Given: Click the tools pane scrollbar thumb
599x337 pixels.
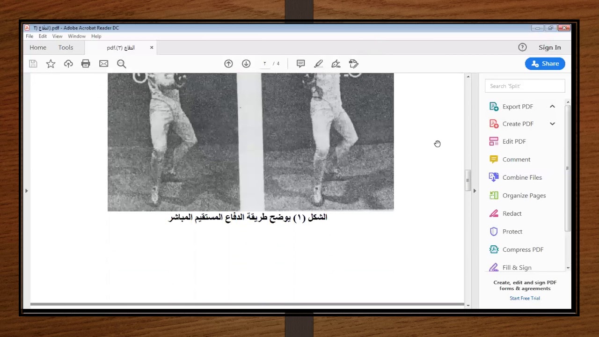Looking at the screenshot, I should point(568,168).
